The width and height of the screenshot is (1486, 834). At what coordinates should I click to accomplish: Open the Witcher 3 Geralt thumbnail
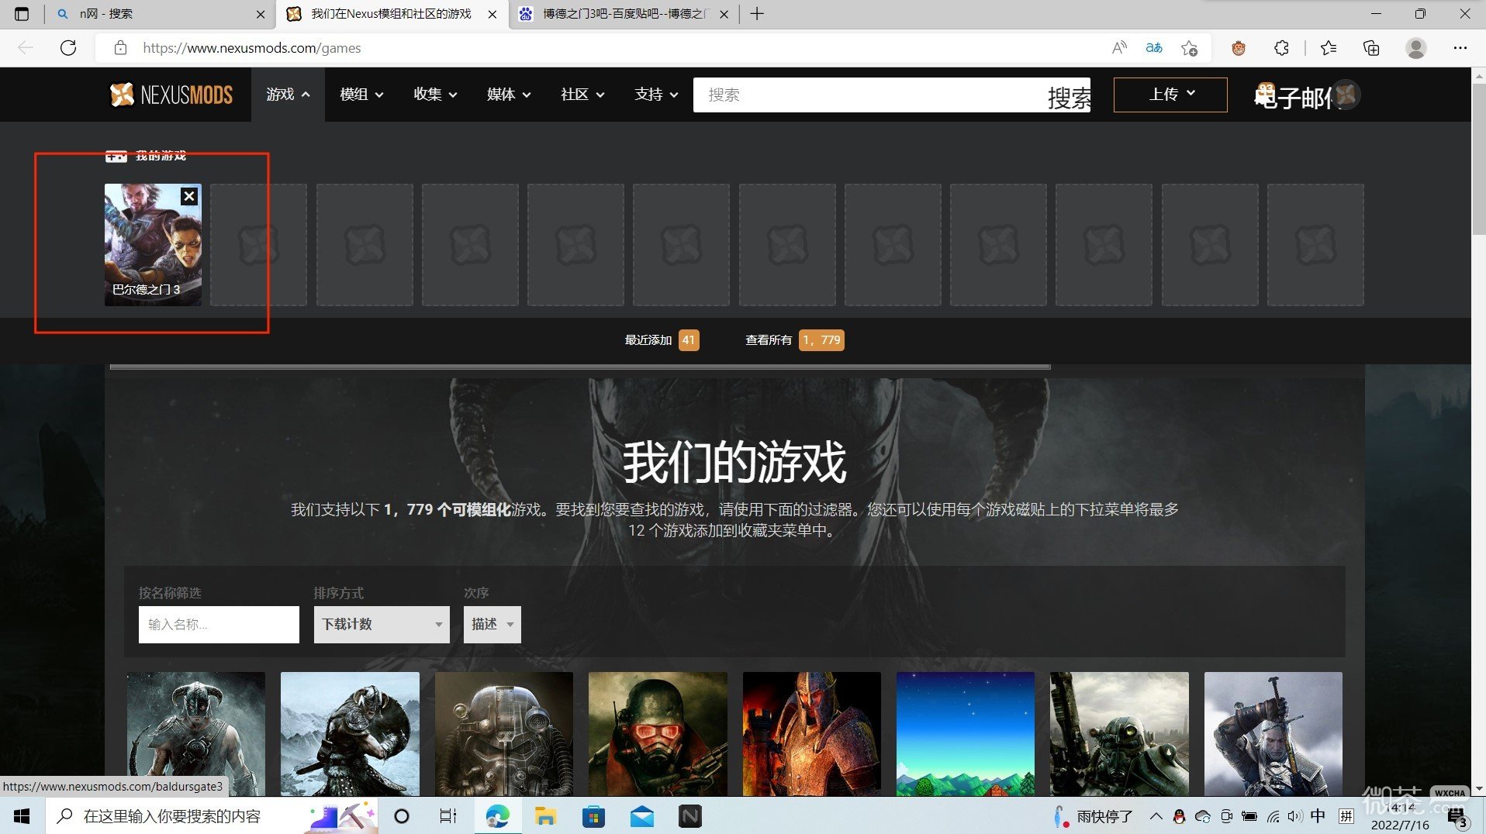click(x=1273, y=734)
